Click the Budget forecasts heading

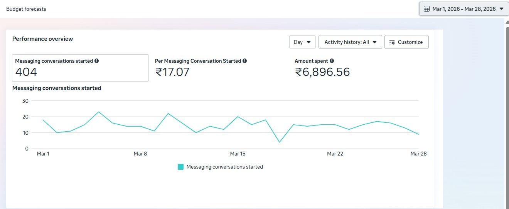pos(26,9)
